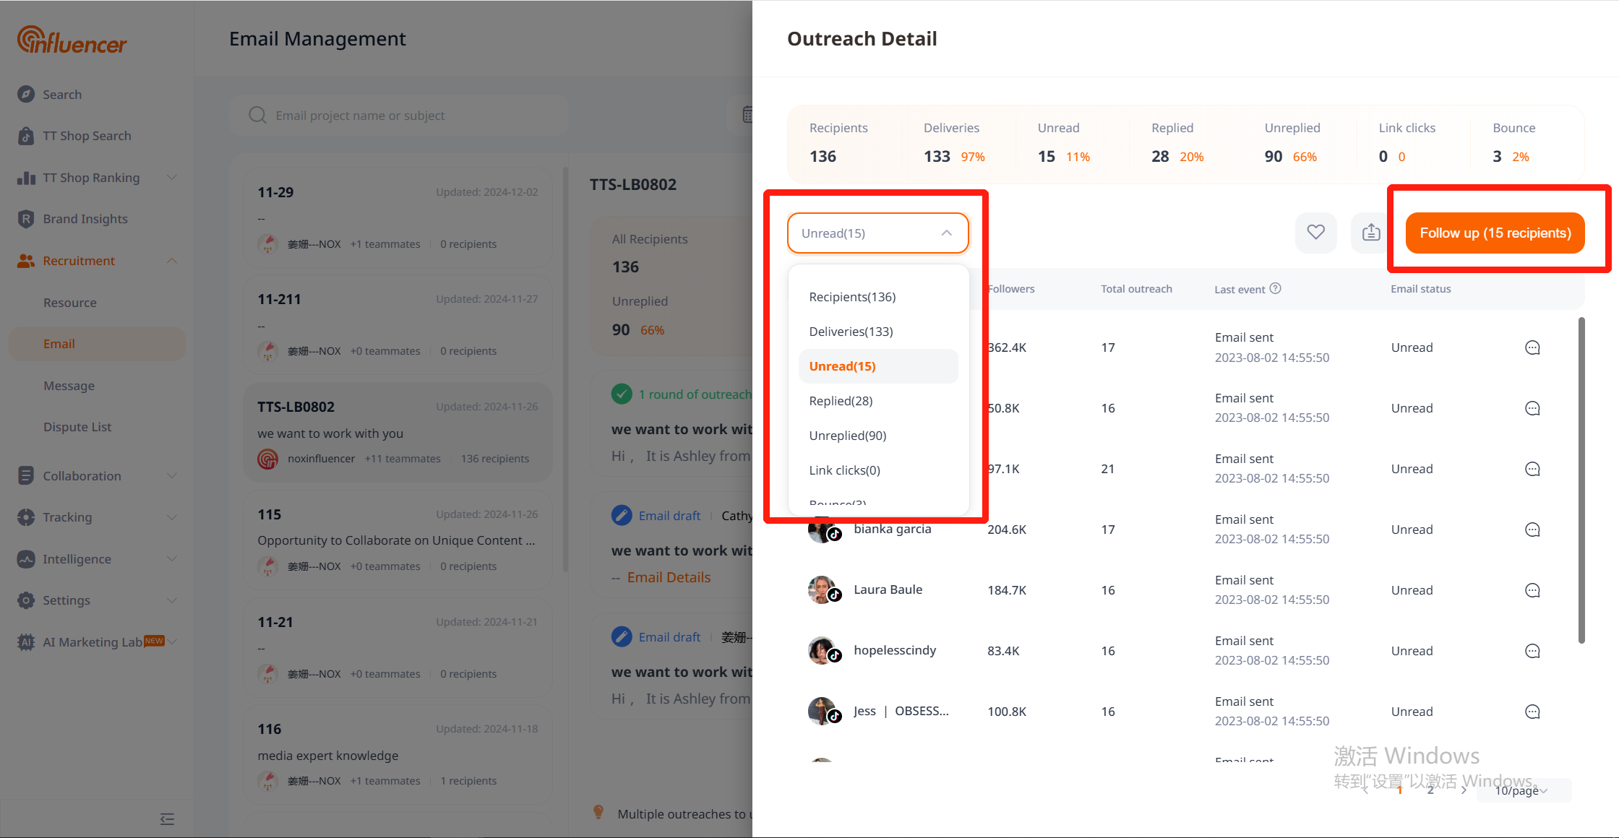Viewport: 1619px width, 838px height.
Task: Open chat icon for bianka garcia row
Action: [x=1532, y=530]
